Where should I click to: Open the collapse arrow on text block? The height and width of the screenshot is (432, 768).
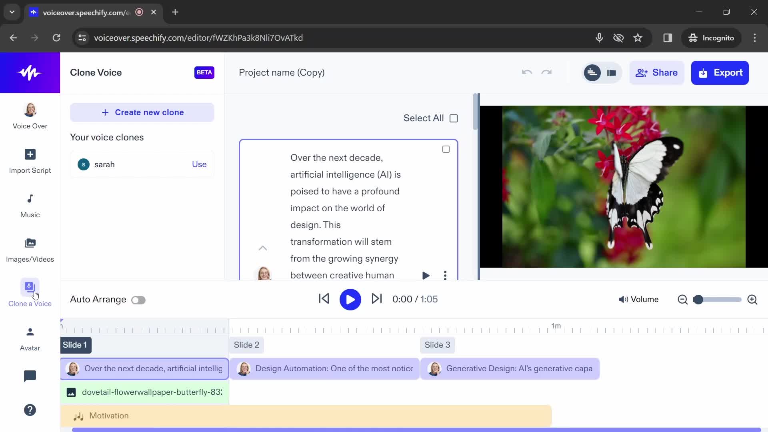tap(263, 248)
